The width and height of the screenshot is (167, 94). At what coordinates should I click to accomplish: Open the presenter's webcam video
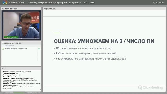(x=21, y=25)
